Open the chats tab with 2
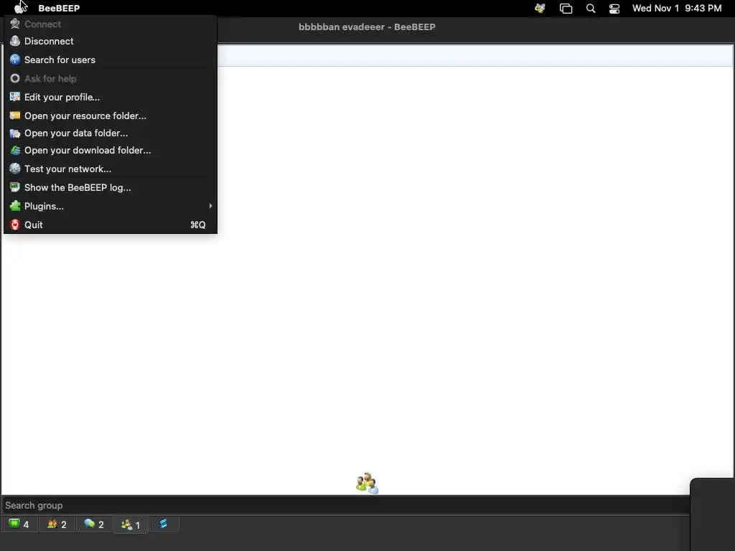 tap(94, 524)
